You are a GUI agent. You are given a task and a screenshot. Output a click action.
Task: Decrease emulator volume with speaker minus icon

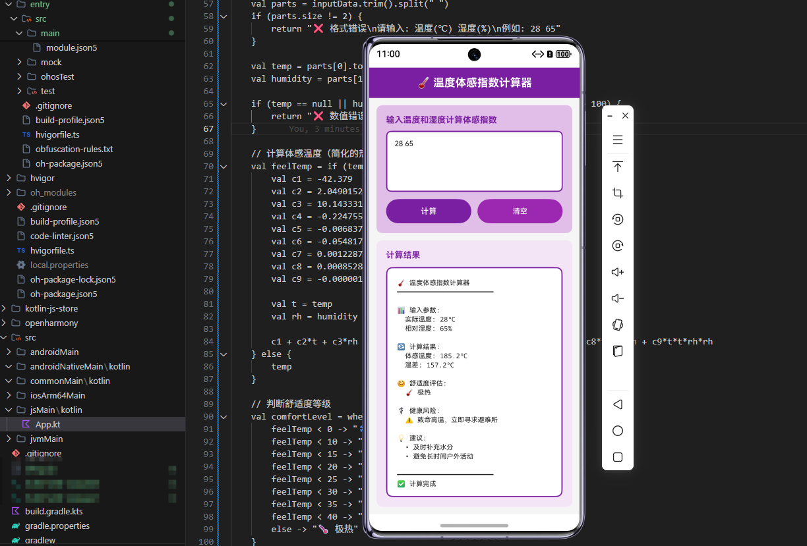(618, 298)
